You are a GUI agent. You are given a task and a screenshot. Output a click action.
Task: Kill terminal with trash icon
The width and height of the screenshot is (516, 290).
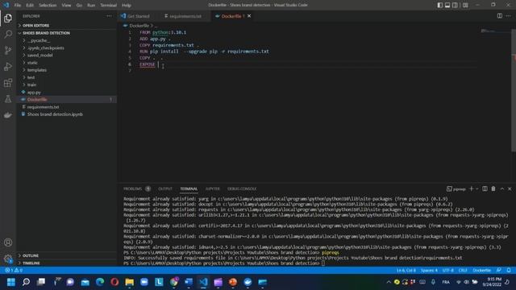click(x=493, y=188)
